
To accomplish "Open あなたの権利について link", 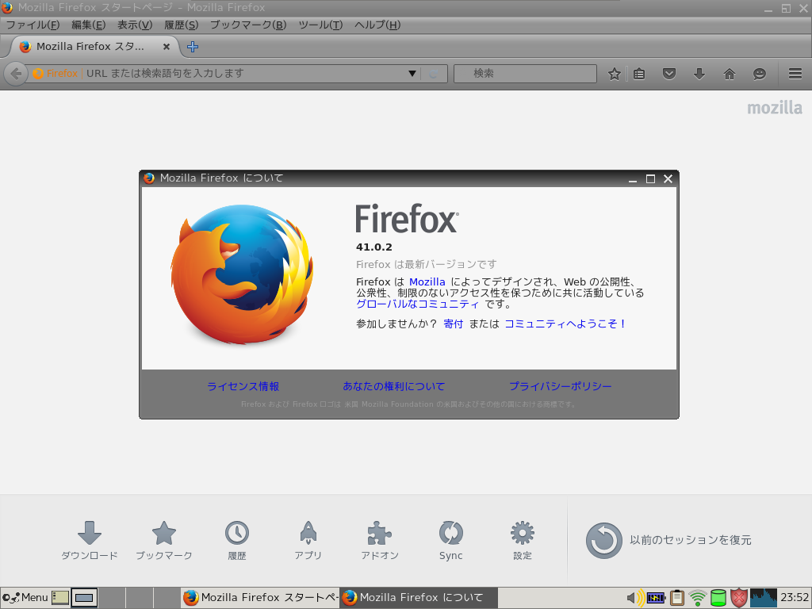I will click(x=393, y=386).
